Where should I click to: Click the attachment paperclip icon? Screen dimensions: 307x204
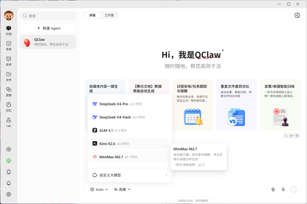[273, 189]
